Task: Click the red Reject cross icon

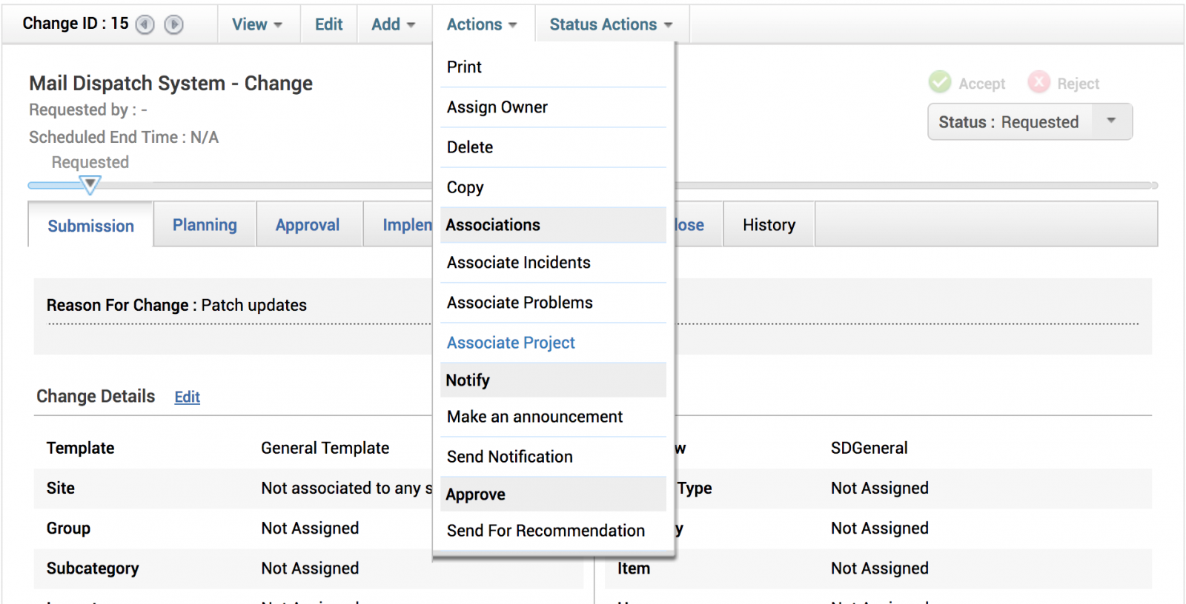Action: tap(1039, 81)
